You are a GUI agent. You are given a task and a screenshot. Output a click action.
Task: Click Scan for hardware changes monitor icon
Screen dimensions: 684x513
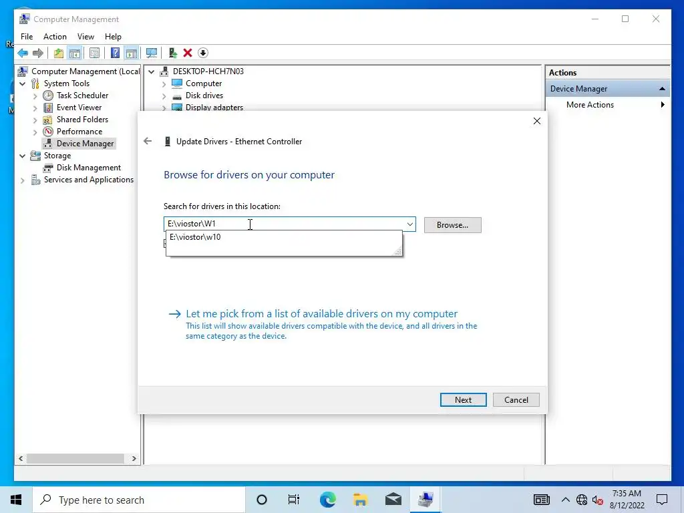[x=152, y=53]
